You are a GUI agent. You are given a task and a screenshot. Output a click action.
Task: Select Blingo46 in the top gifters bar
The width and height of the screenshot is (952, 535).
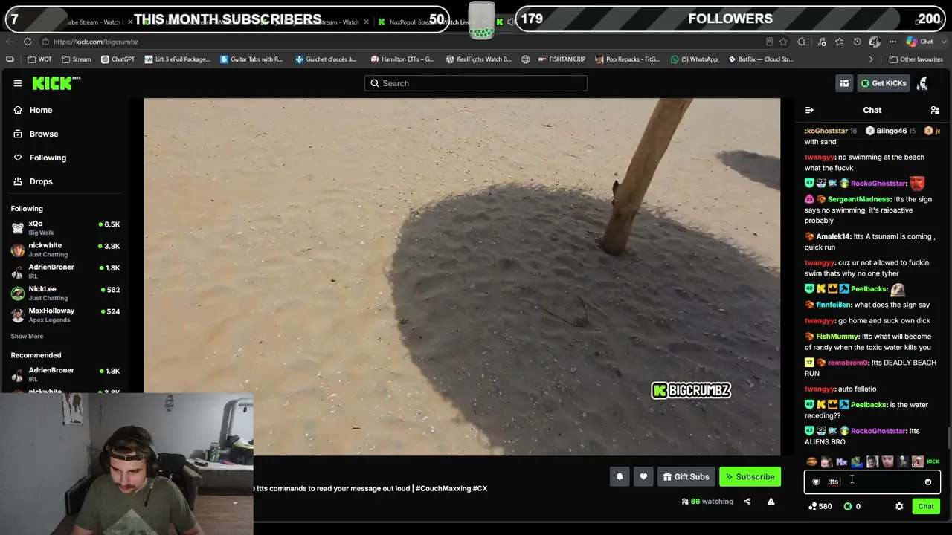click(x=890, y=131)
